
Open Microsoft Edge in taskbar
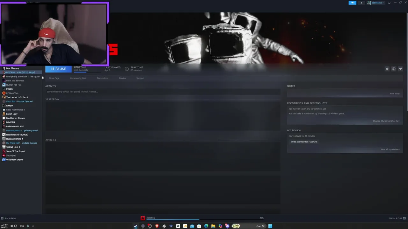tap(206, 226)
